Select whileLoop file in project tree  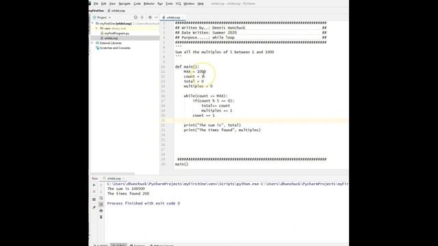111,38
